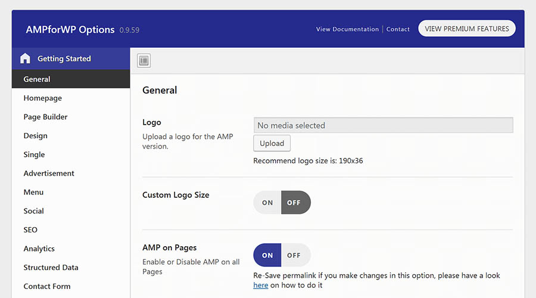Switch AMP on Pages to OFF
536x298 pixels.
[x=295, y=255]
